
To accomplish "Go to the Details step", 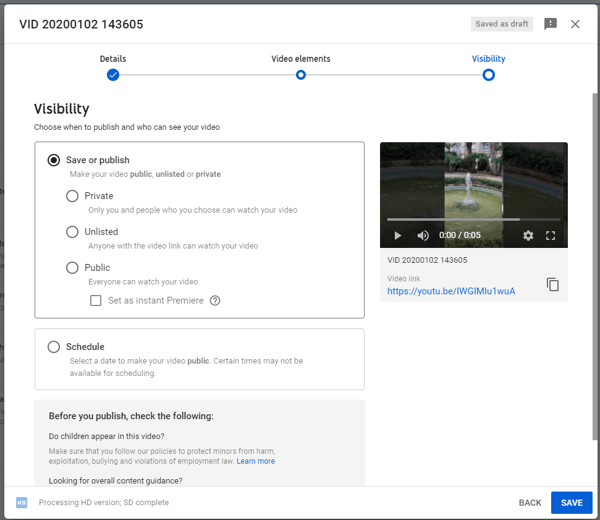I will 113,59.
